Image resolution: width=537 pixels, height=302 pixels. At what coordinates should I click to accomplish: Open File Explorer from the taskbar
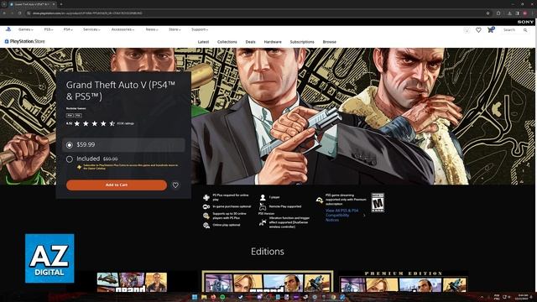click(x=204, y=297)
